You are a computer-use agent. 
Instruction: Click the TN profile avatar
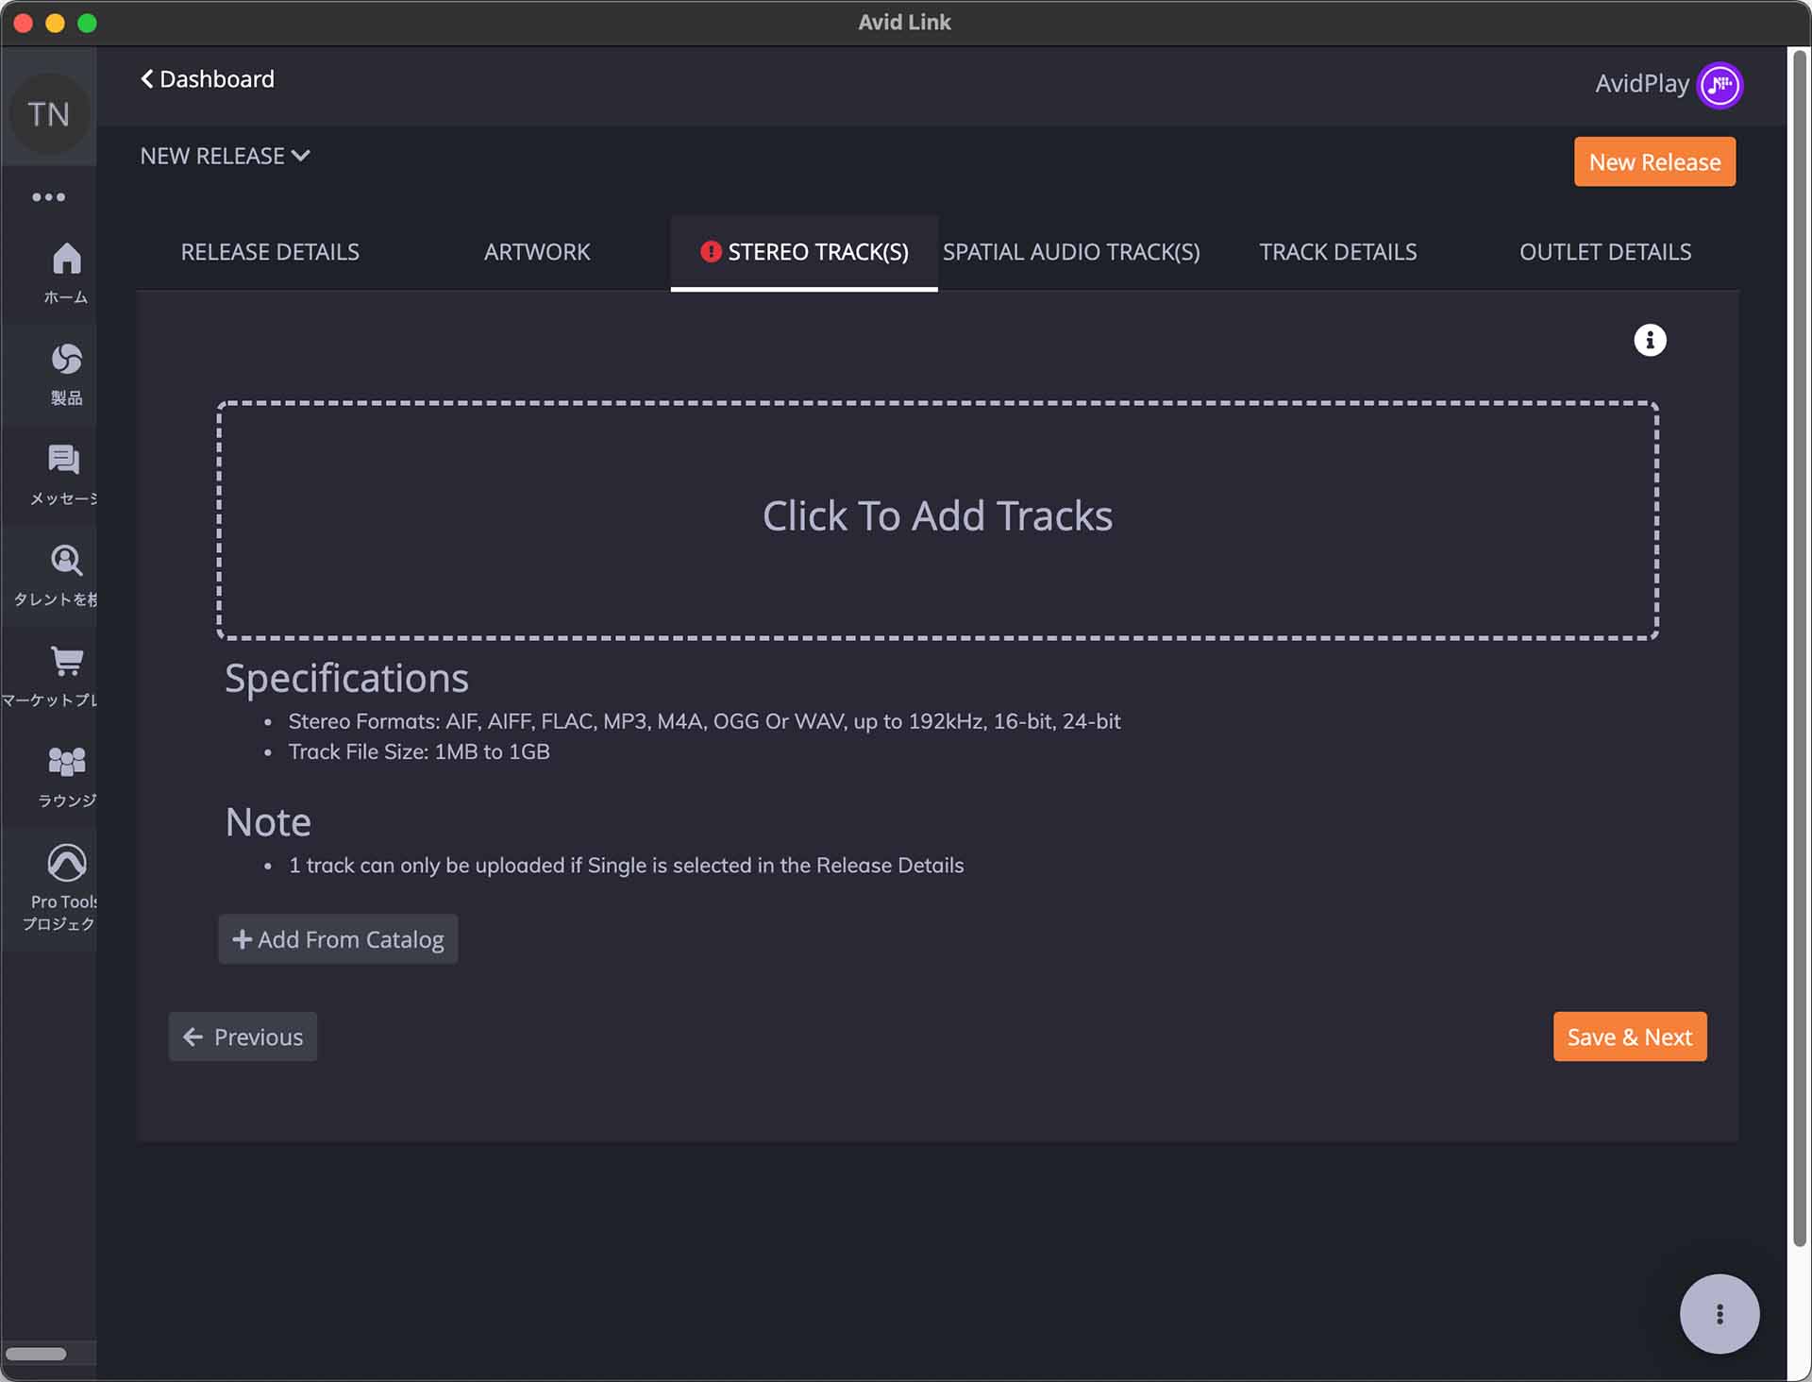49,114
